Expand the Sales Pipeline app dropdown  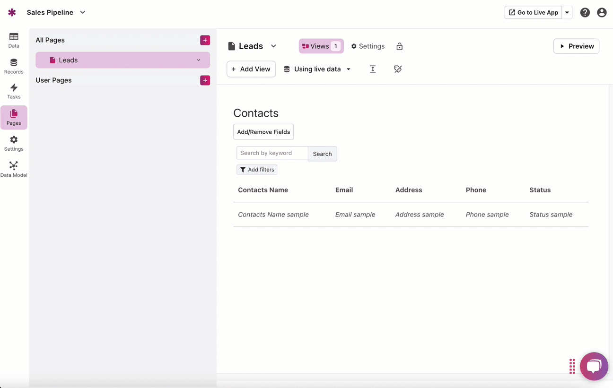83,12
